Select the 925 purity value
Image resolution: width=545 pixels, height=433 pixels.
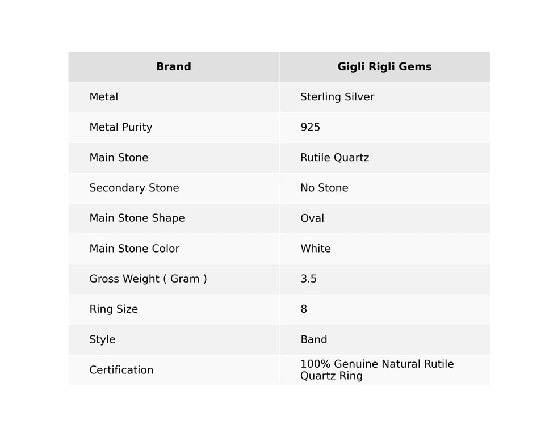(311, 128)
